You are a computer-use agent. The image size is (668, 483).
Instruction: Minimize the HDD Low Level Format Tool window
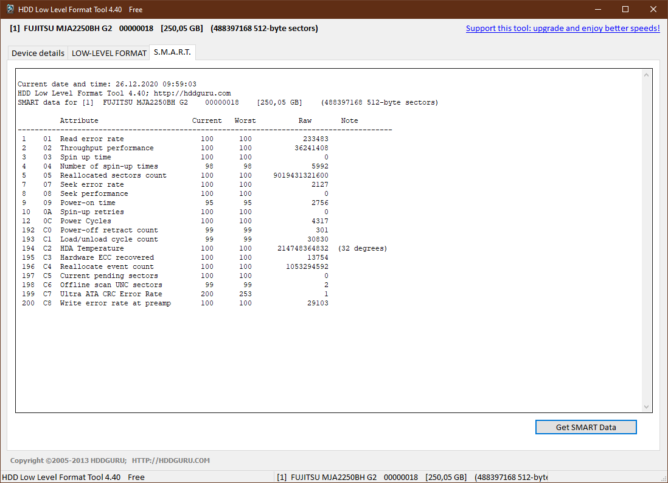[598, 9]
